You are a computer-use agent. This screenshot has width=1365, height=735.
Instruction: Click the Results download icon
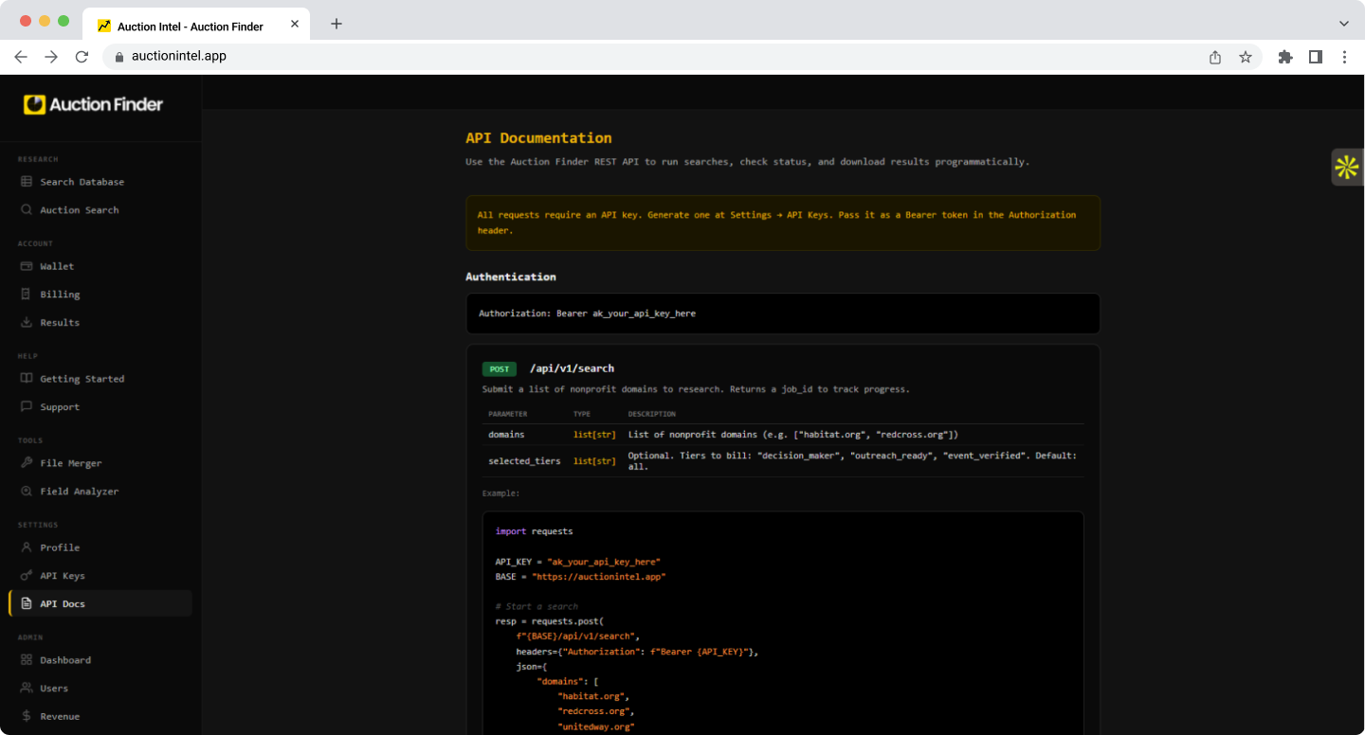pyautogui.click(x=27, y=323)
